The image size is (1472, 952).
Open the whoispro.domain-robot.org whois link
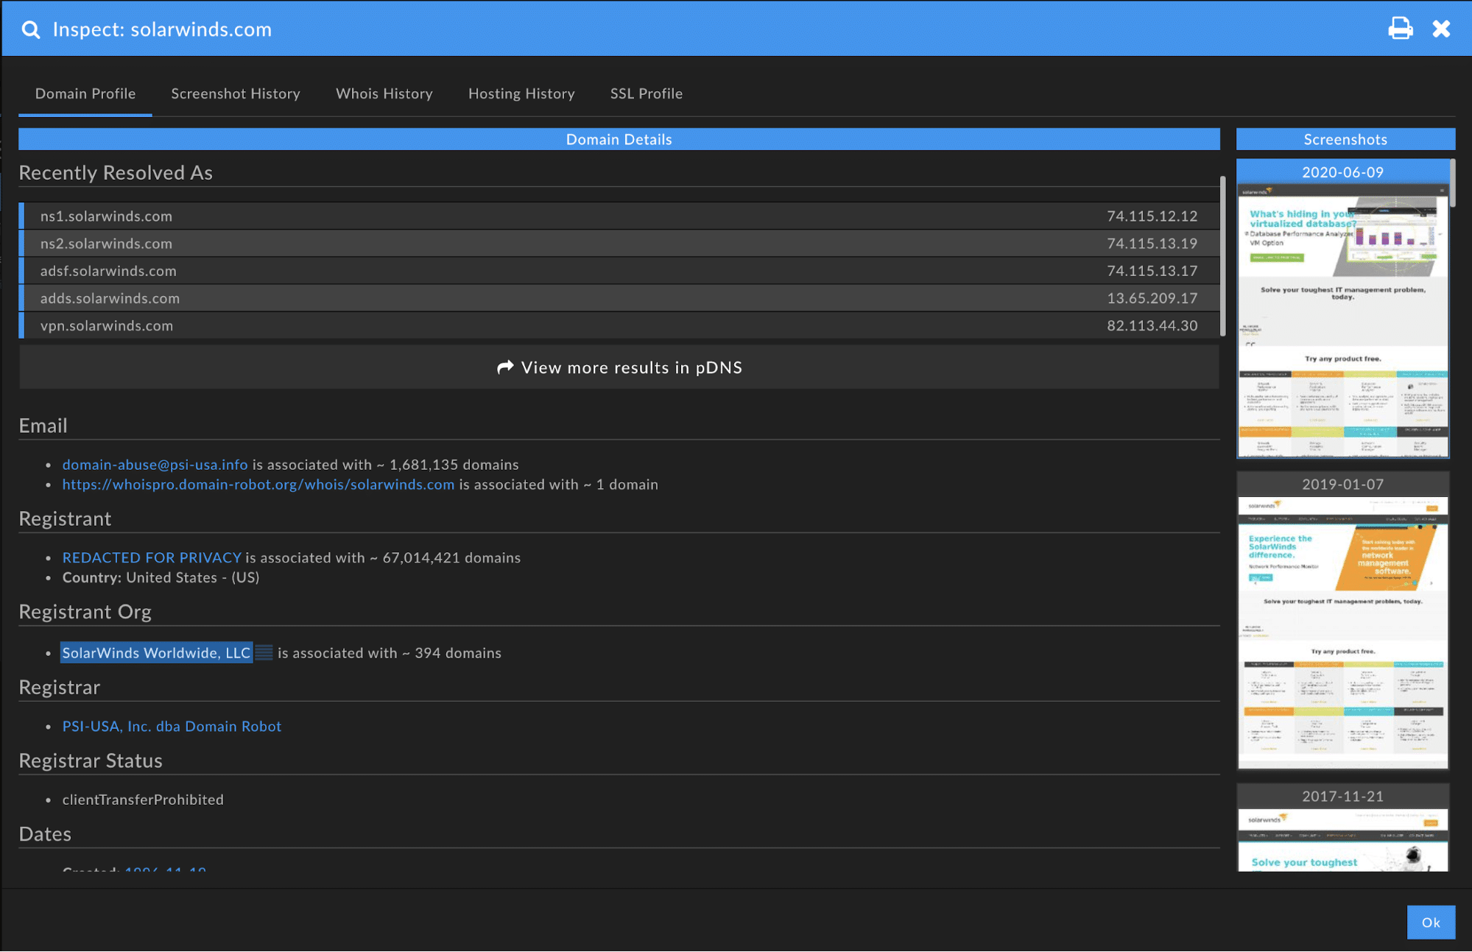pyautogui.click(x=258, y=484)
